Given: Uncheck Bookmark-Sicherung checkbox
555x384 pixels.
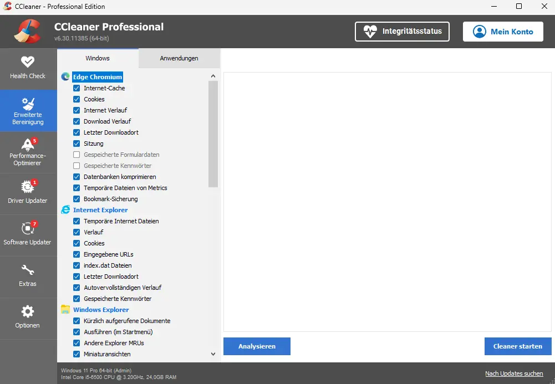Looking at the screenshot, I should 77,199.
